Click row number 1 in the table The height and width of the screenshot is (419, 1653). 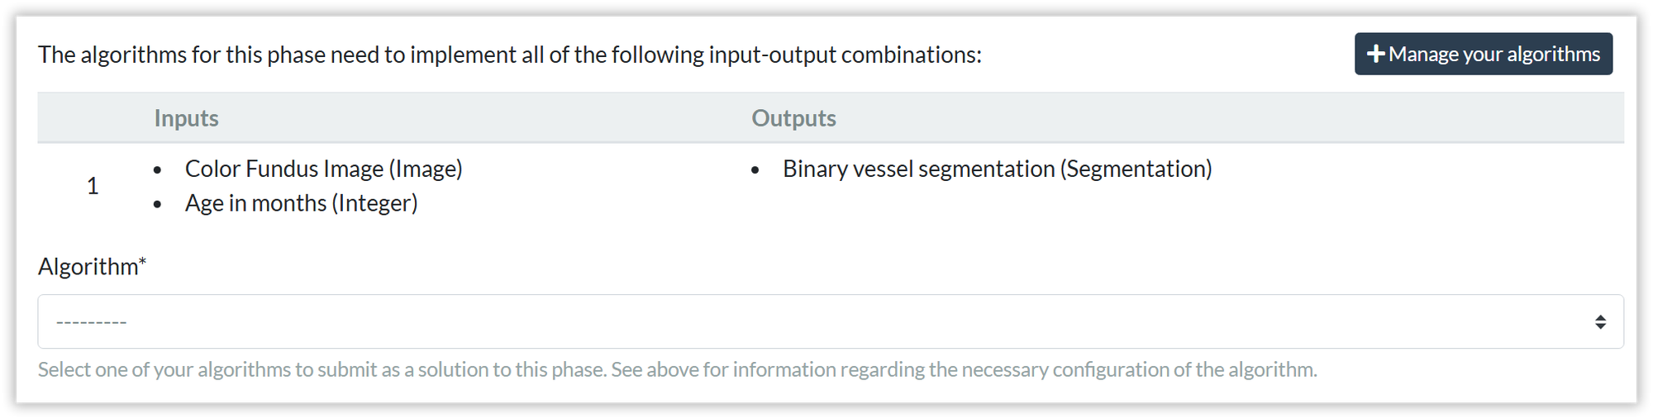click(93, 186)
